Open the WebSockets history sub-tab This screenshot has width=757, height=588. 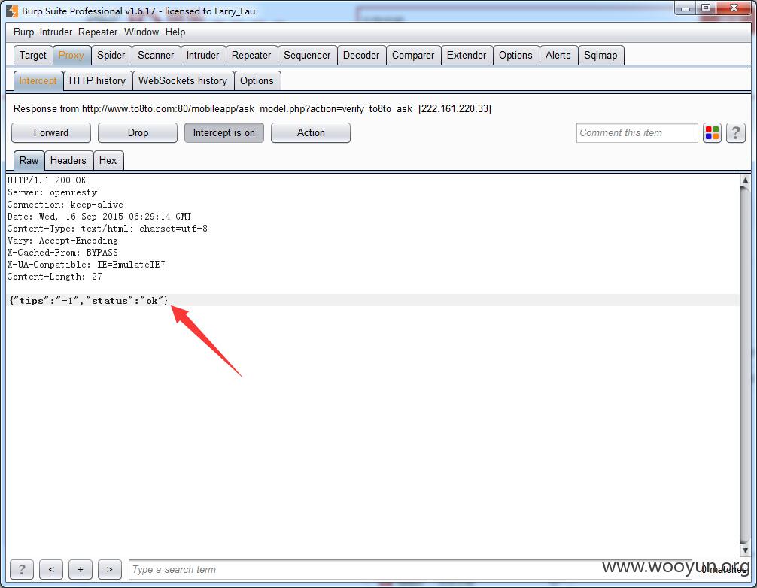pos(183,81)
